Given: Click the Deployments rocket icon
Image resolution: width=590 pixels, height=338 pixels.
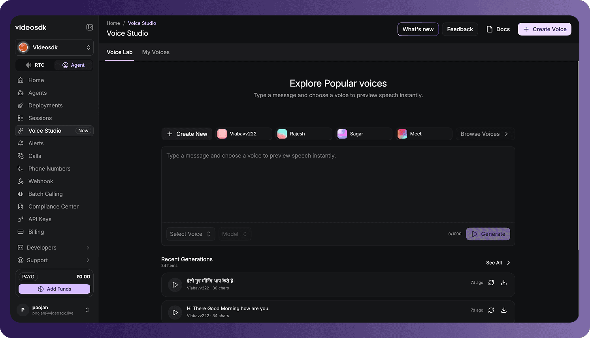Looking at the screenshot, I should (x=21, y=105).
